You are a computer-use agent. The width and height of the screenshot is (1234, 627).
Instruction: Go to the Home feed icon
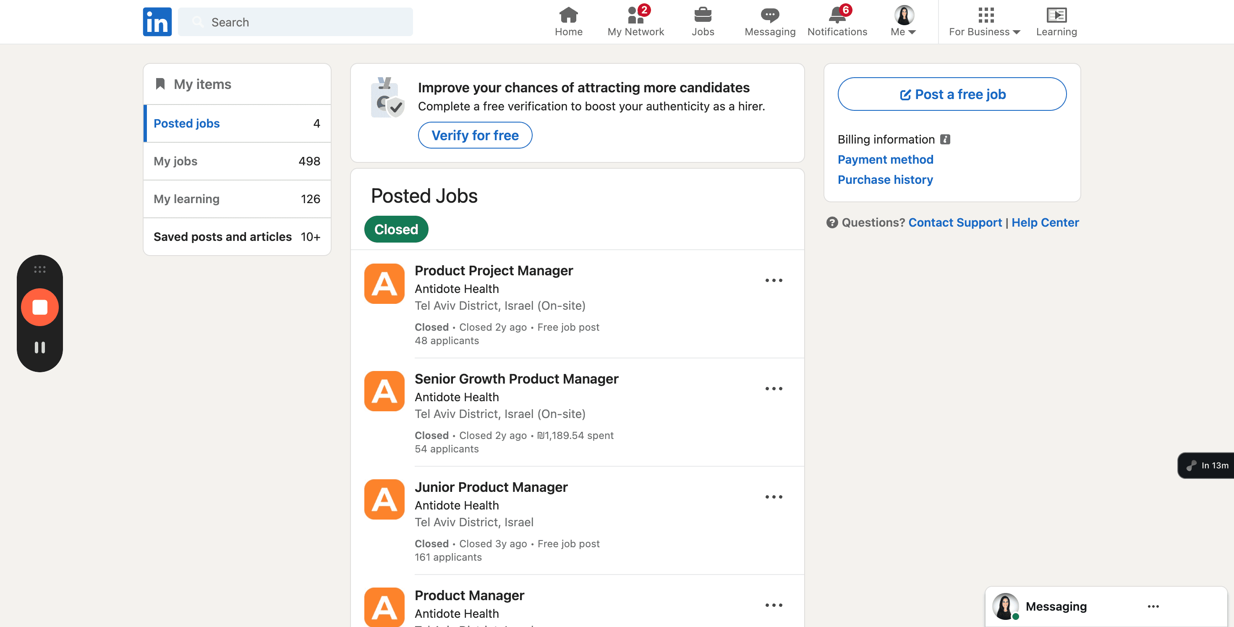pos(568,15)
